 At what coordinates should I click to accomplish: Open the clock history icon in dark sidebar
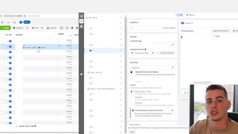pos(81,26)
